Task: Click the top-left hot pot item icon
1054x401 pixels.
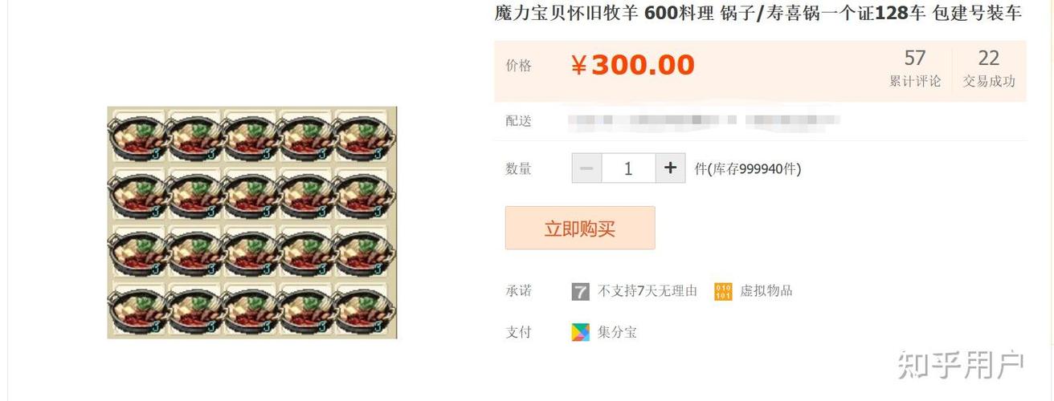Action: tap(137, 136)
